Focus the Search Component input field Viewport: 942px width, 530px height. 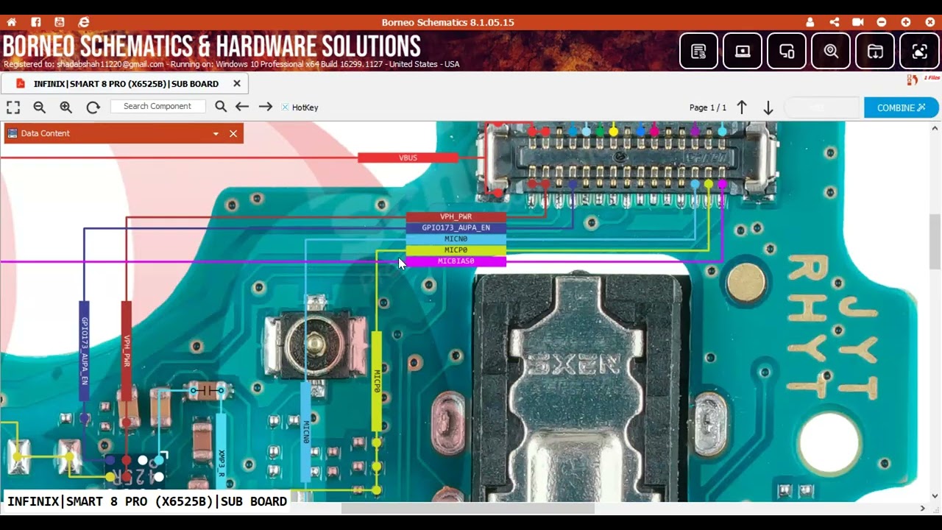[x=157, y=106]
